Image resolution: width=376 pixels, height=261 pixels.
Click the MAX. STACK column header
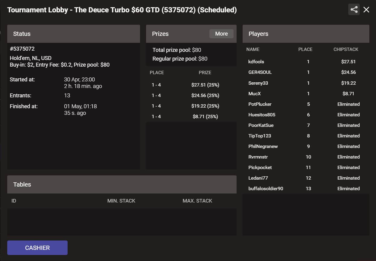[197, 201]
